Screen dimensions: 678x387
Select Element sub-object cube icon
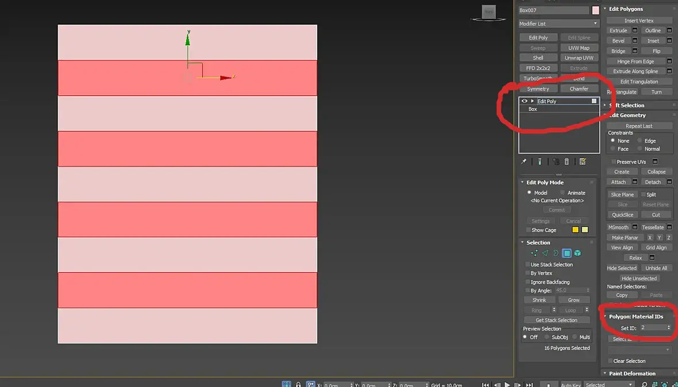(577, 254)
